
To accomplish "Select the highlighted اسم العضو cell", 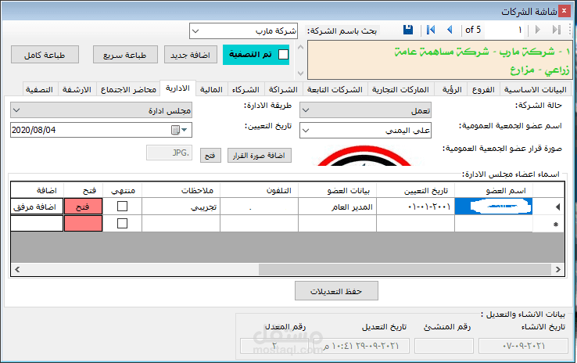I will pyautogui.click(x=493, y=207).
